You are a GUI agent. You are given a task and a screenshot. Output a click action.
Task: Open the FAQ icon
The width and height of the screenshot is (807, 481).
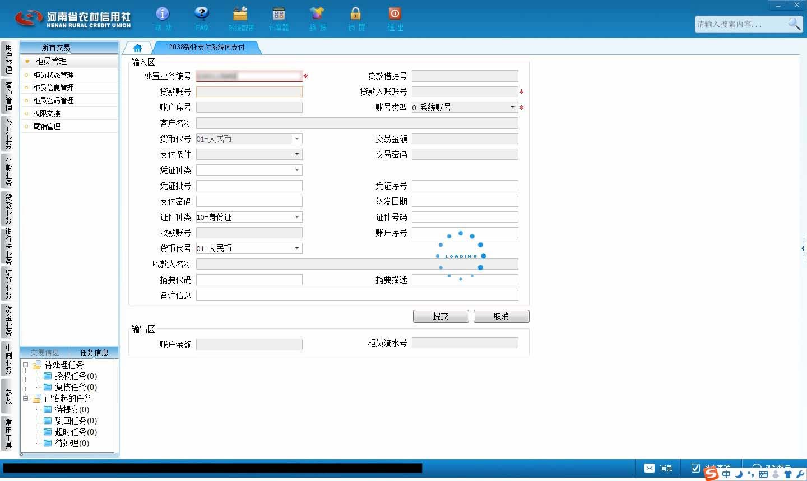(202, 13)
